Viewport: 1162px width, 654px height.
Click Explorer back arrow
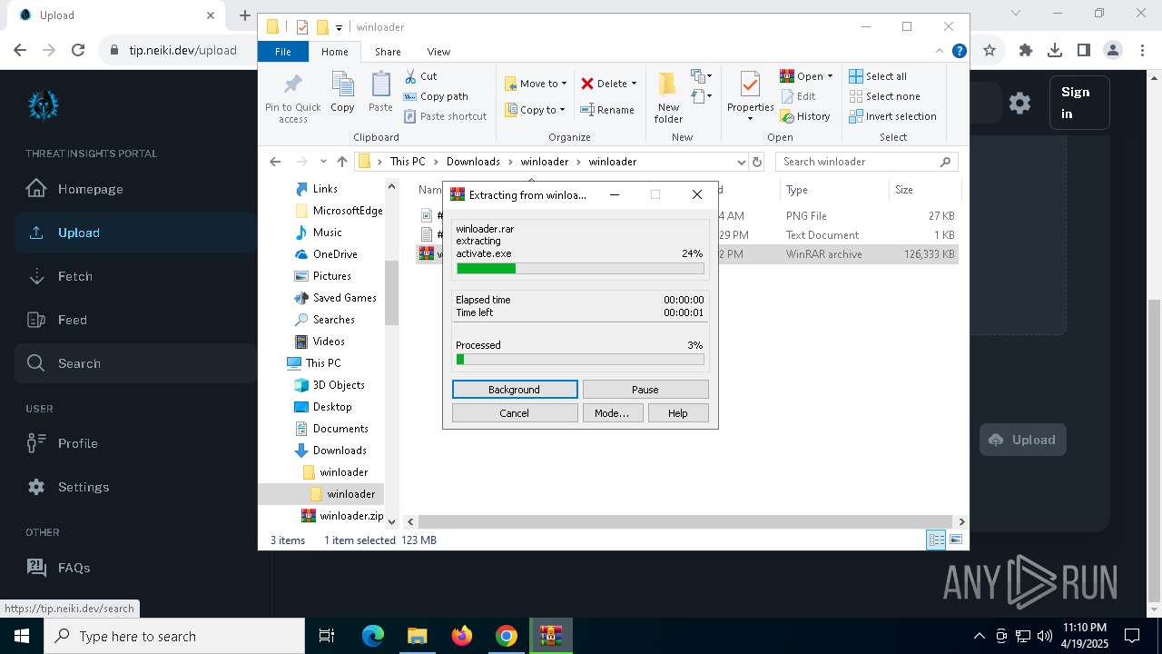tap(275, 162)
